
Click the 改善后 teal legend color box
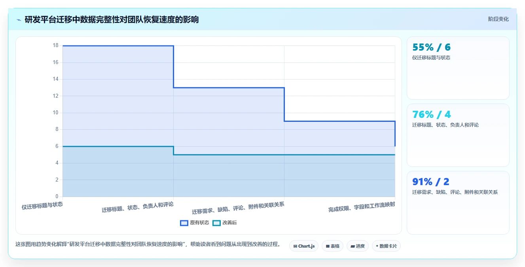point(216,223)
